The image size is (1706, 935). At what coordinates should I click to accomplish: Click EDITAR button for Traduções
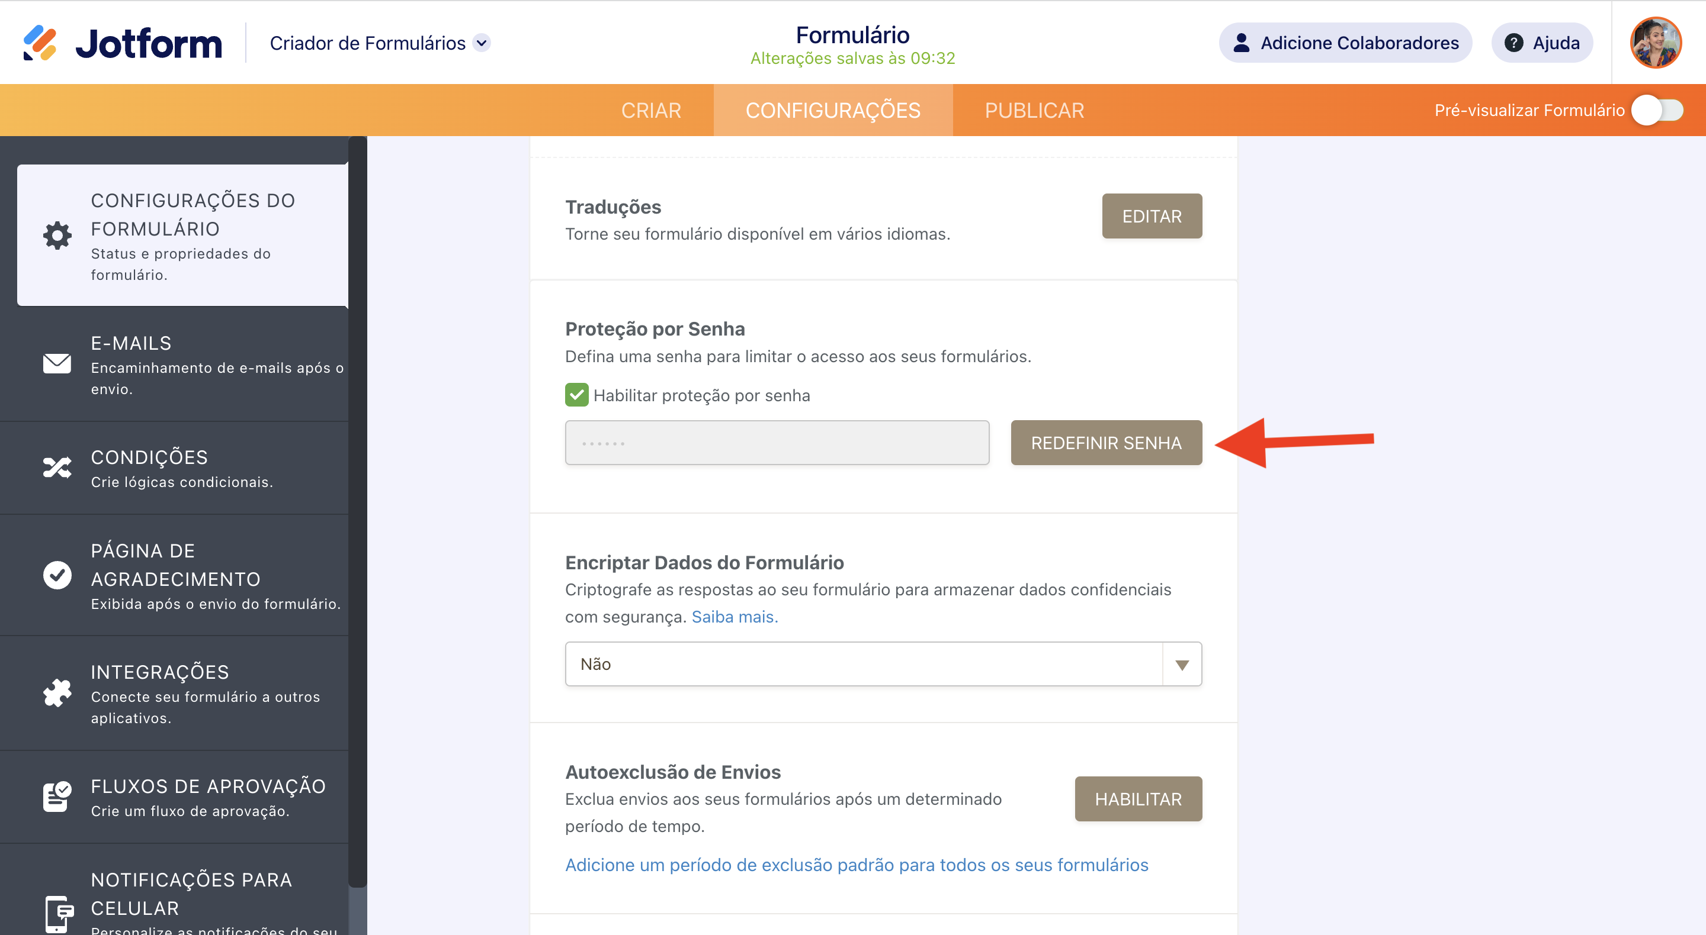click(1151, 217)
